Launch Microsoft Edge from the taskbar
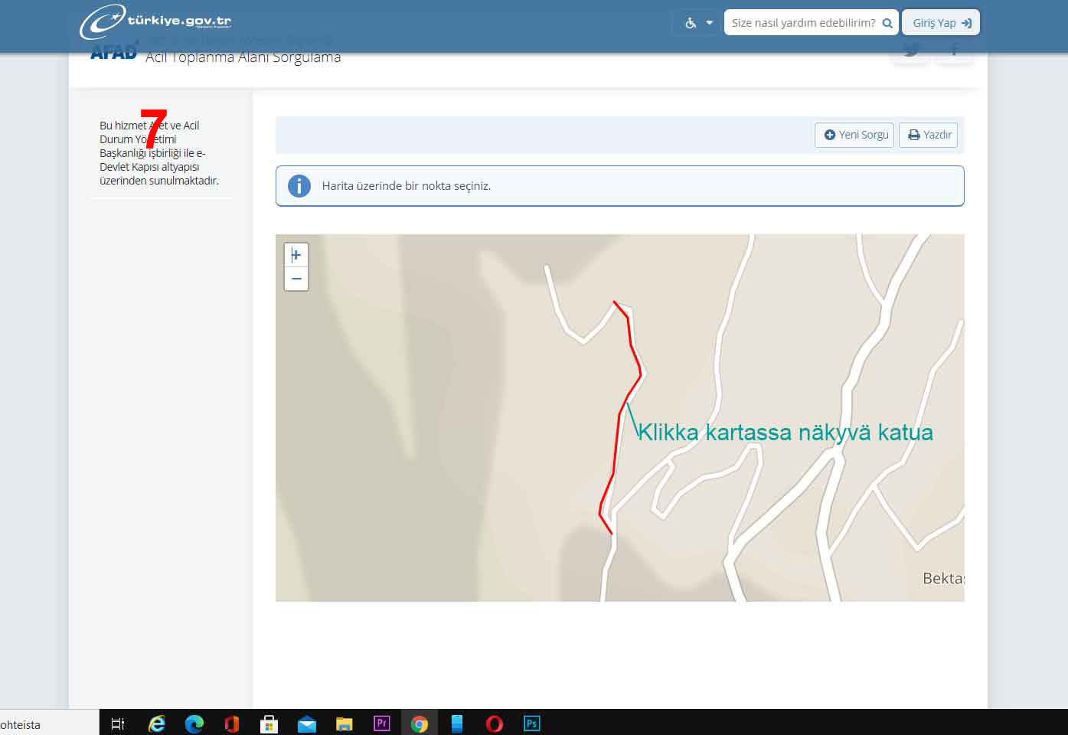Image resolution: width=1068 pixels, height=735 pixels. pyautogui.click(x=194, y=724)
